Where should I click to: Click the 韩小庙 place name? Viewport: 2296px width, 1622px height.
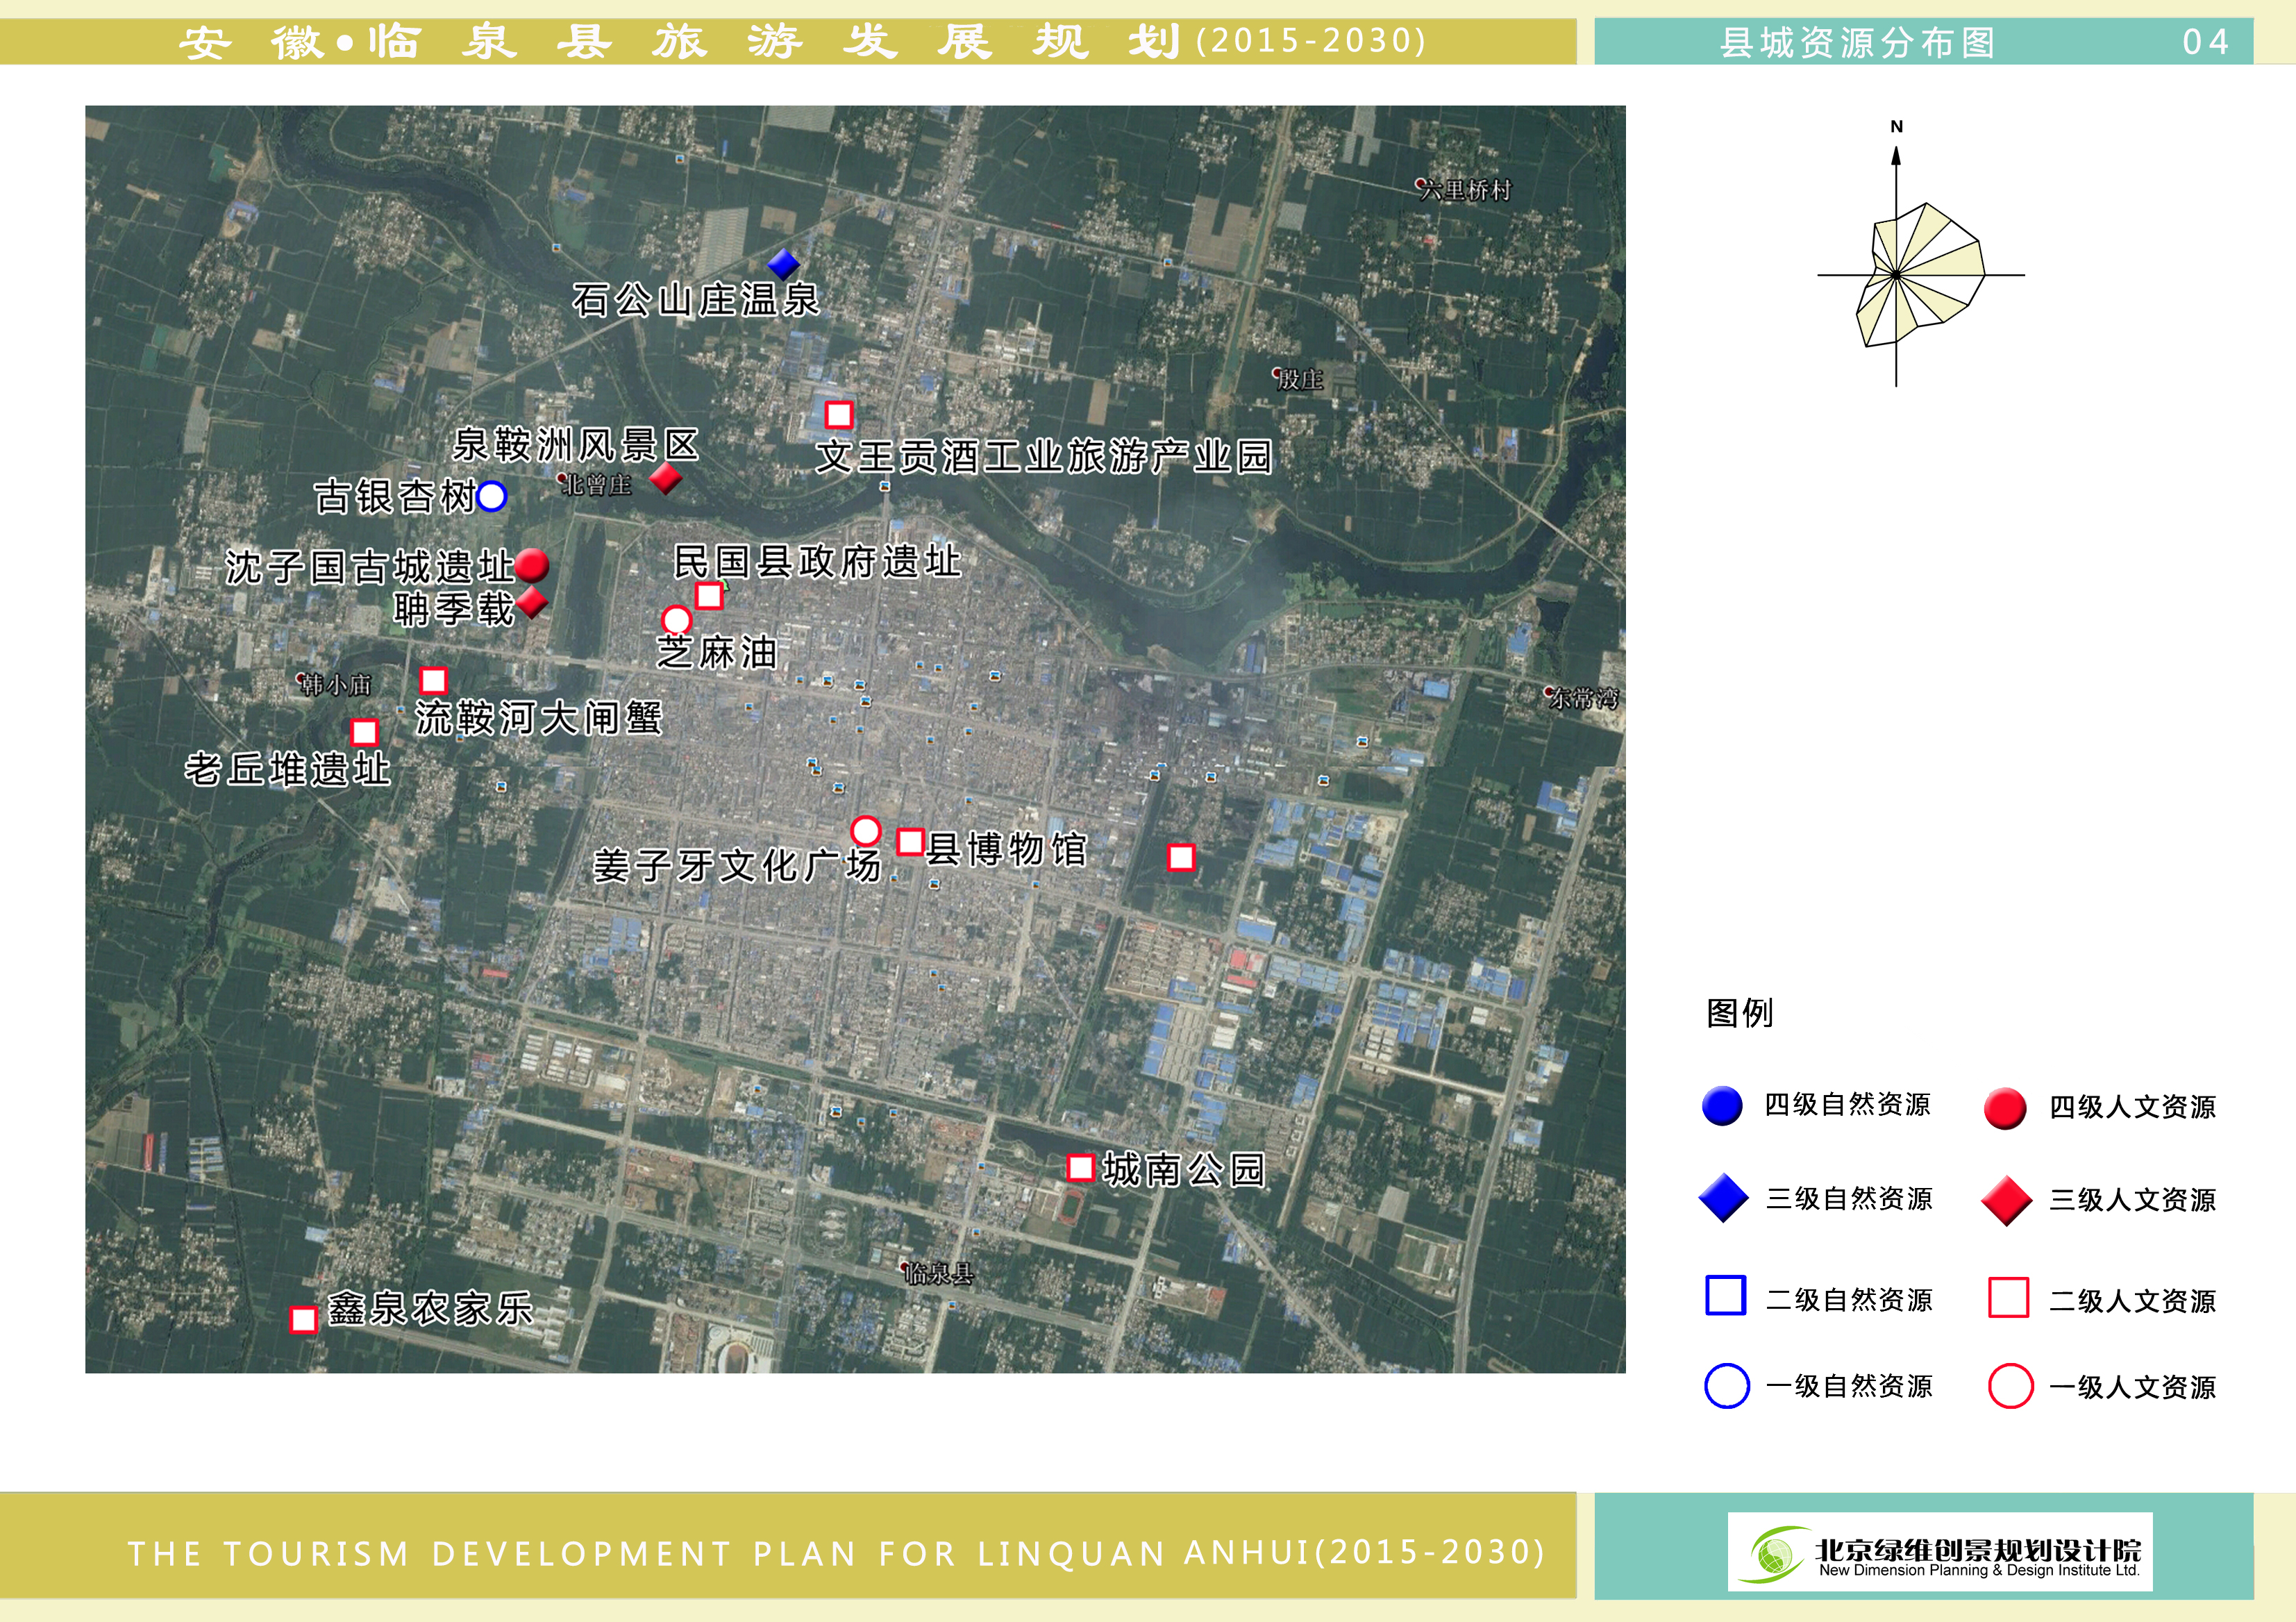[x=336, y=685]
